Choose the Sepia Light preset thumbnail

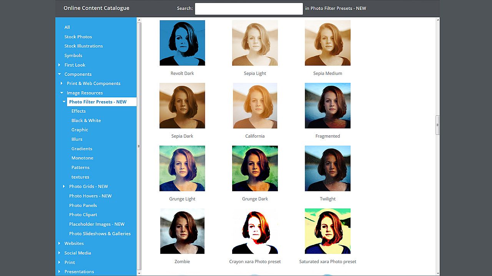click(x=255, y=43)
